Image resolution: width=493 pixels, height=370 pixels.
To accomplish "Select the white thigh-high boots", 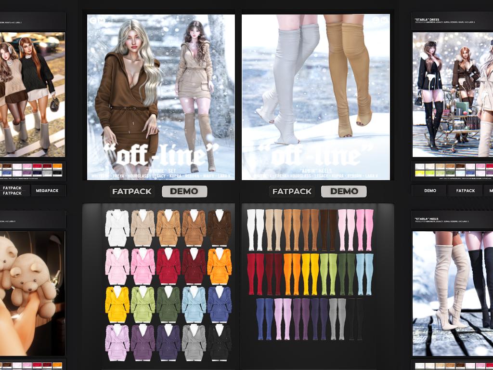I will pyautogui.click(x=255, y=230).
